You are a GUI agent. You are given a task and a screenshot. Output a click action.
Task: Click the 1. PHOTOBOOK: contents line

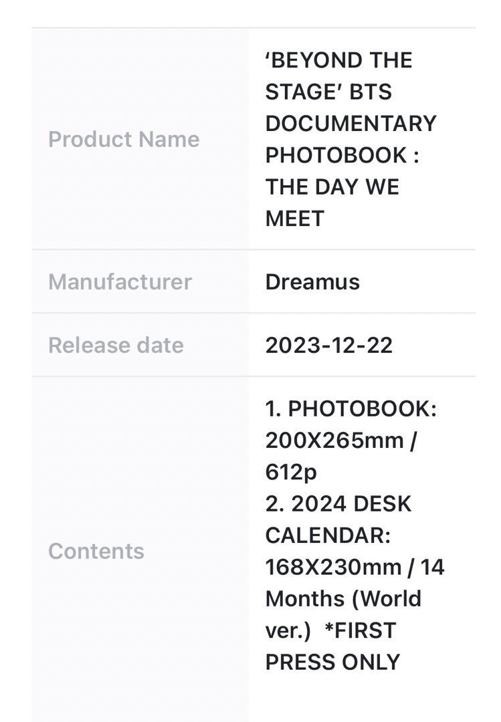point(350,408)
